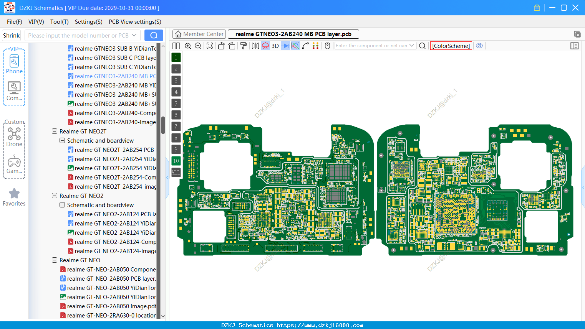This screenshot has width=585, height=329.
Task: Click the Shrink button
Action: [x=11, y=35]
